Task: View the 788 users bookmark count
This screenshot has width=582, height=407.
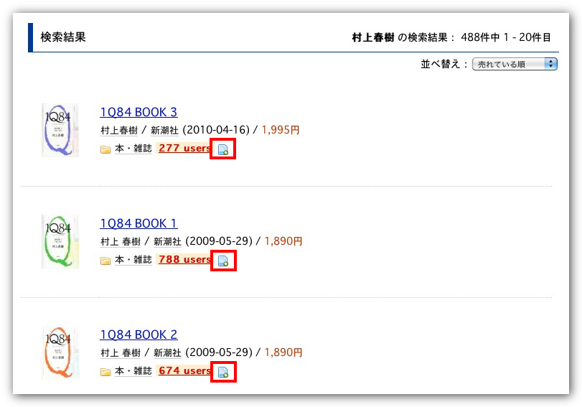Action: (x=184, y=260)
